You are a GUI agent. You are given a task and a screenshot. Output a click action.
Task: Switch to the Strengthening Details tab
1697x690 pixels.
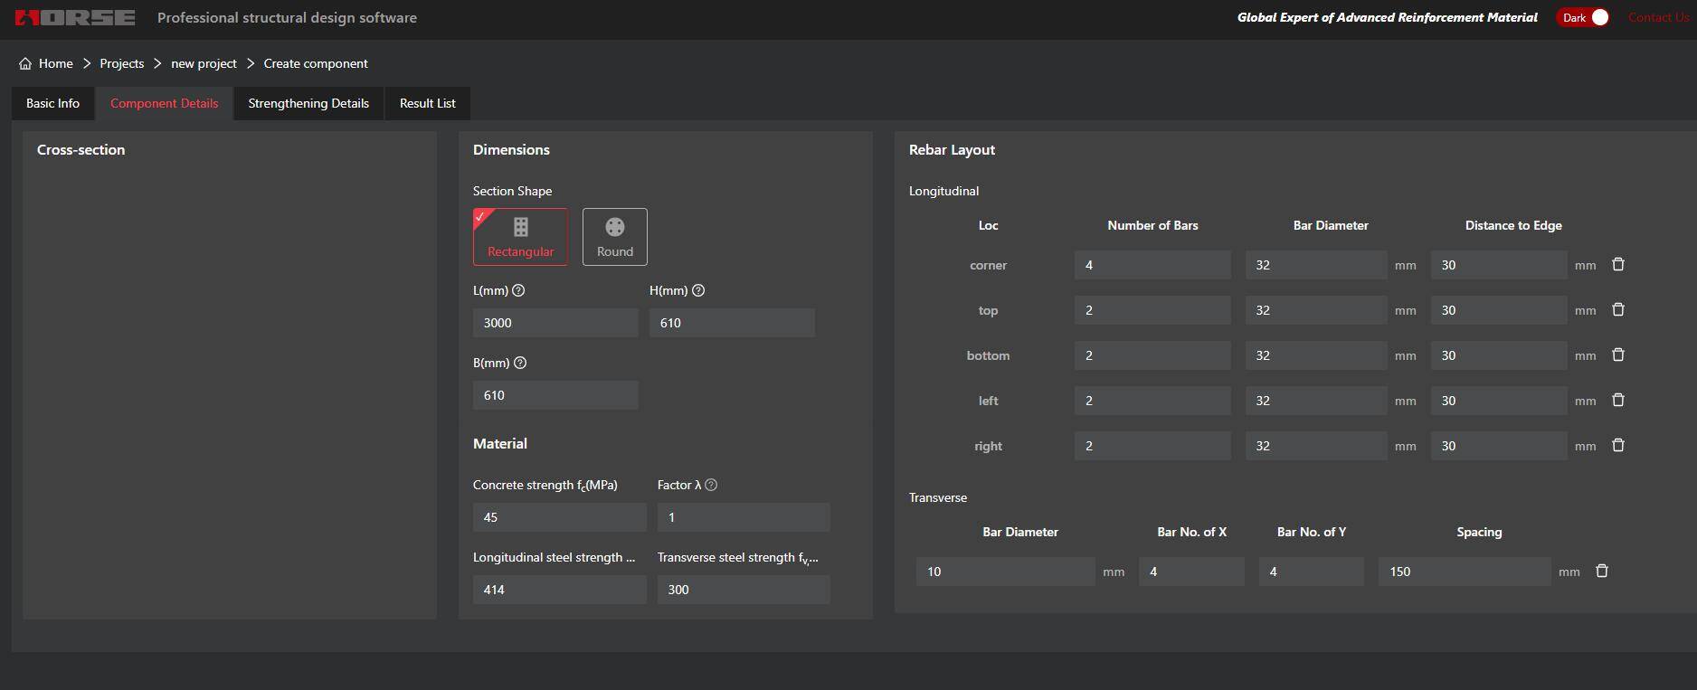coord(308,103)
